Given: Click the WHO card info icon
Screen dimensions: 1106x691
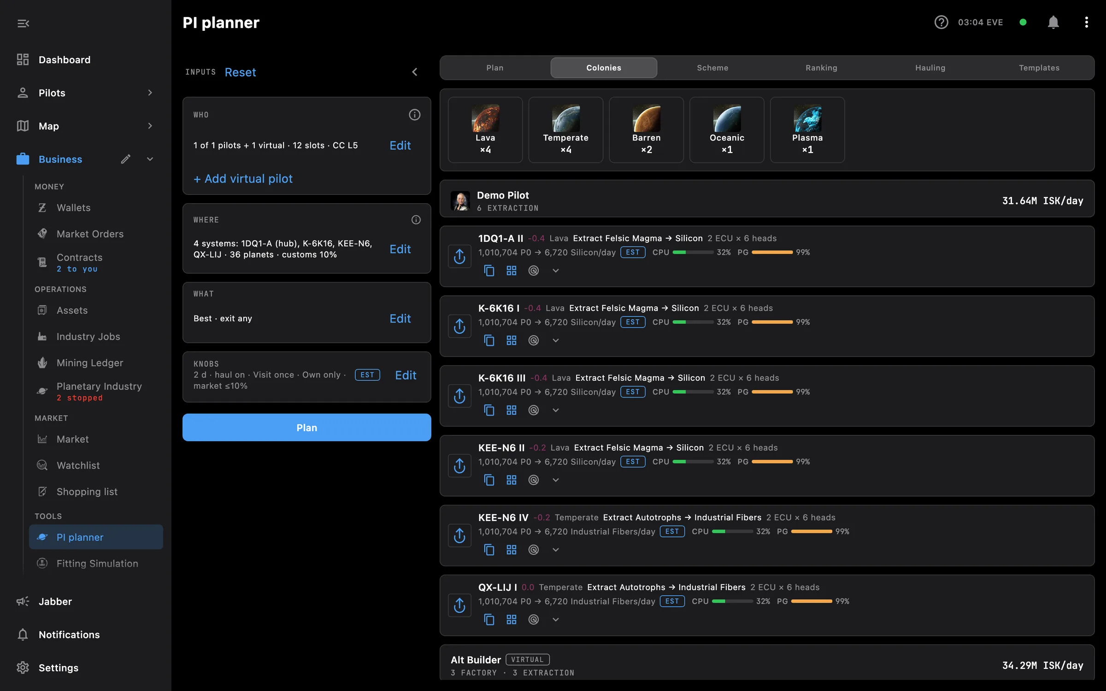Looking at the screenshot, I should click(x=414, y=115).
